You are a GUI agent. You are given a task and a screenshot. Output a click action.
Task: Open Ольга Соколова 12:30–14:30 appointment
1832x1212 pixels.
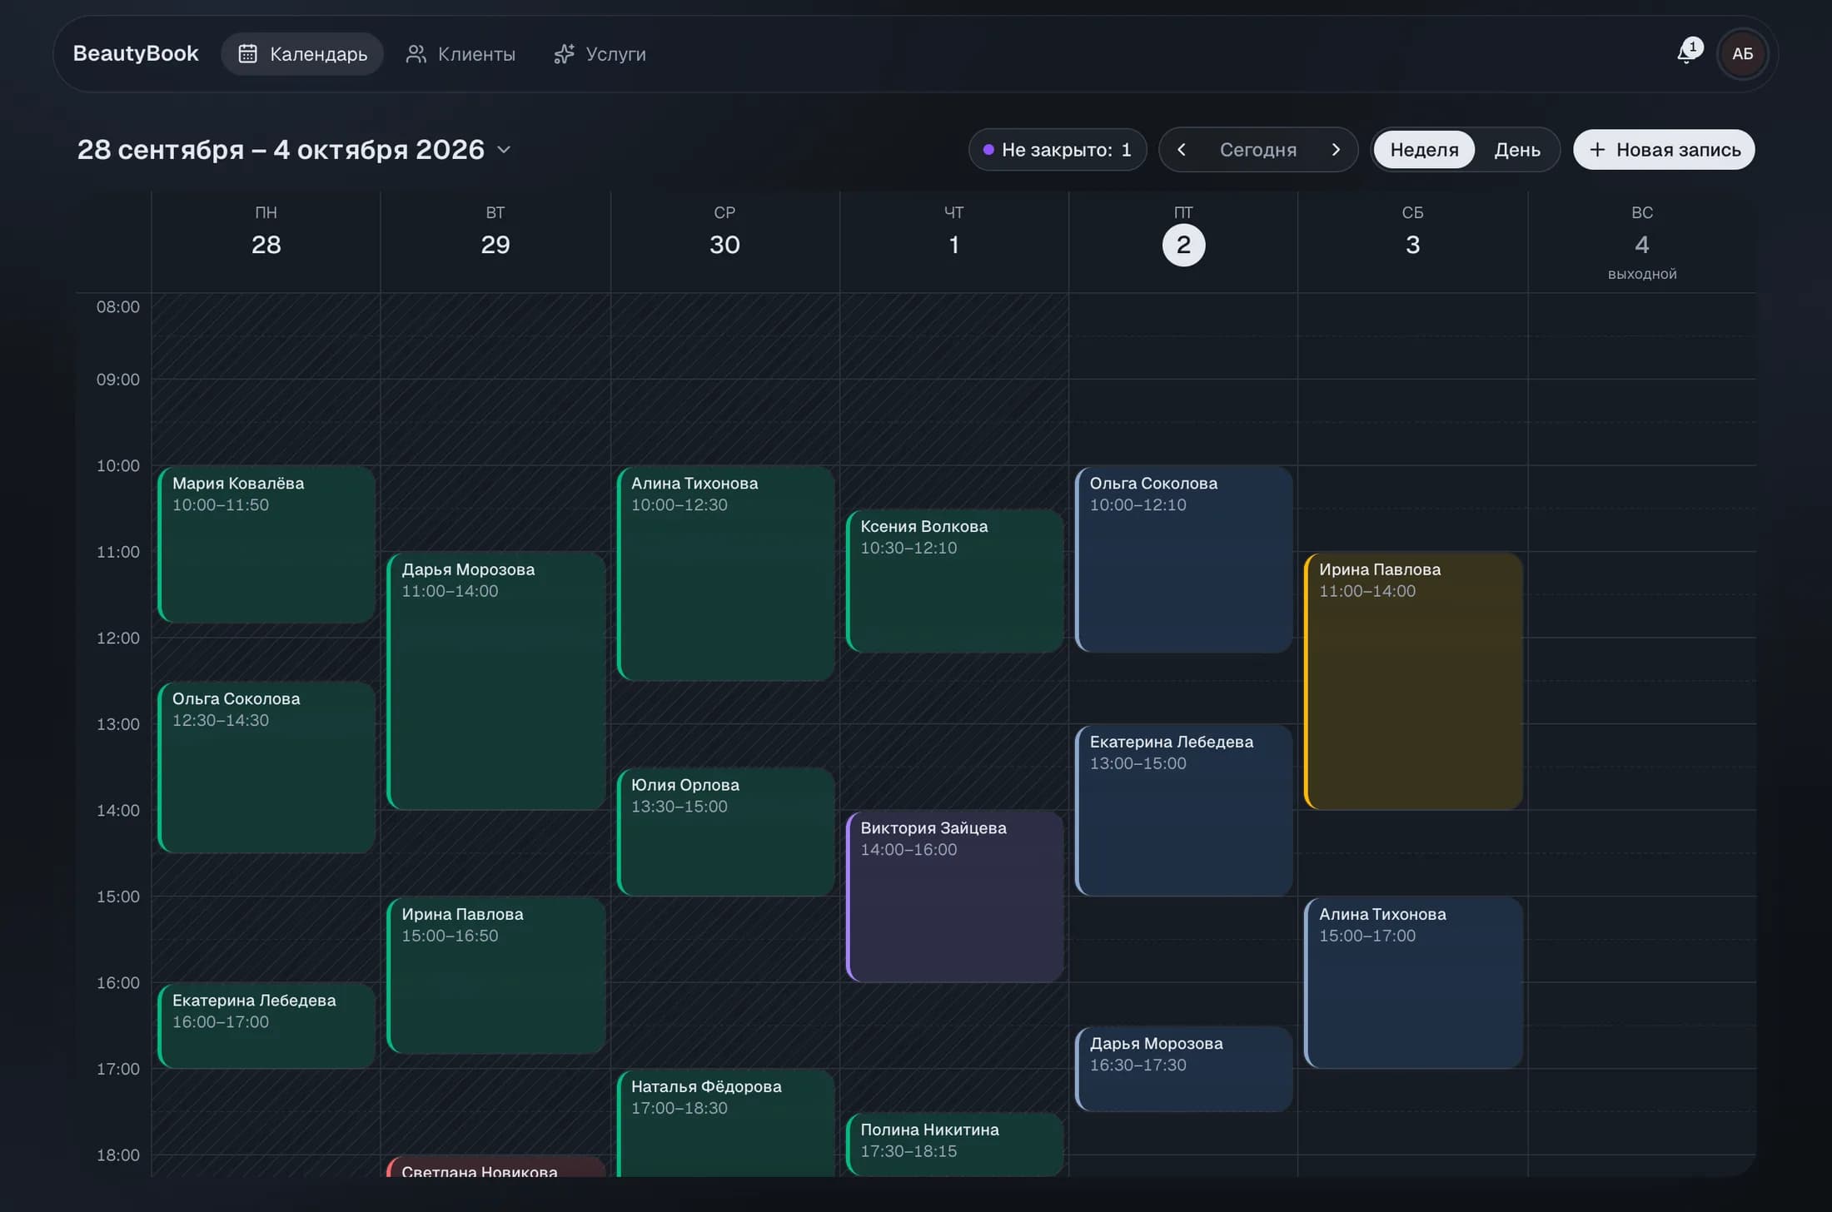266,767
